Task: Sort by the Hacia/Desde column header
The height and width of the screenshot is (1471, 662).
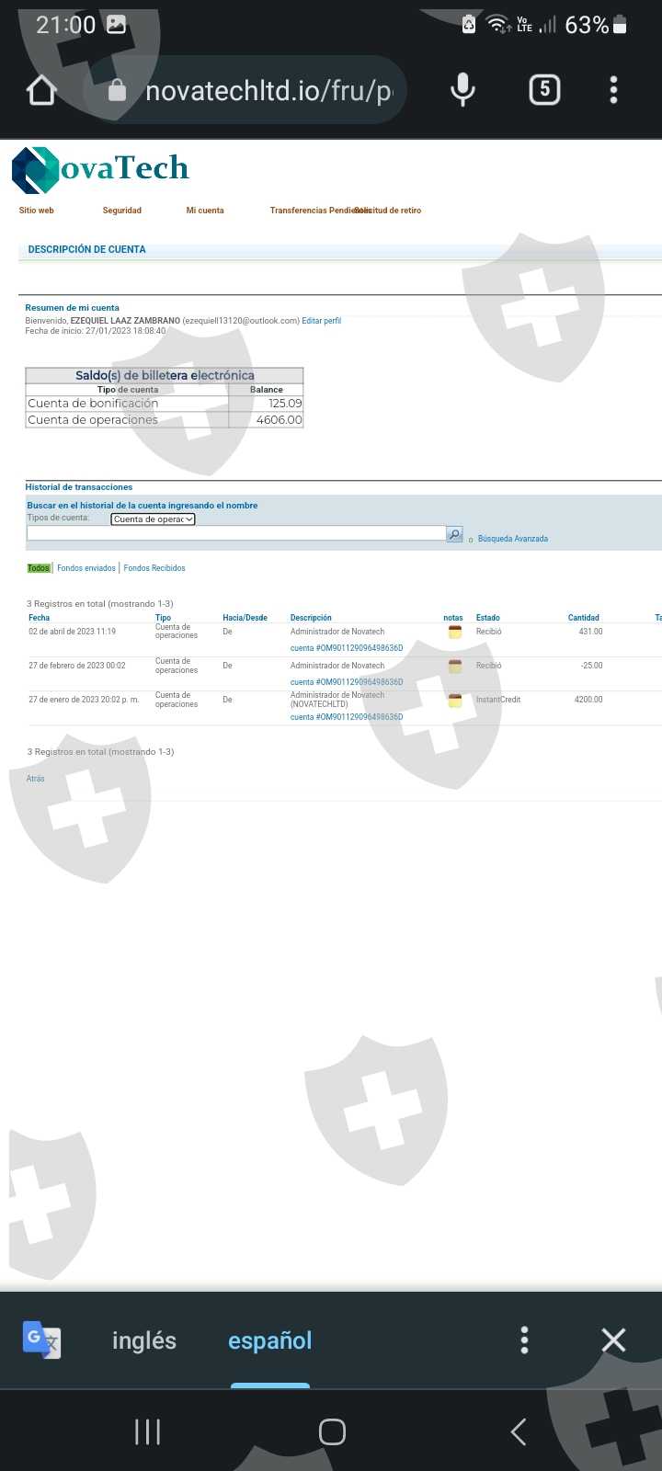Action: tap(245, 618)
